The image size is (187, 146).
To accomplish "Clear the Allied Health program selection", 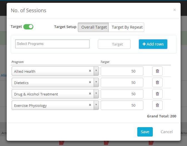I will point(90,71).
